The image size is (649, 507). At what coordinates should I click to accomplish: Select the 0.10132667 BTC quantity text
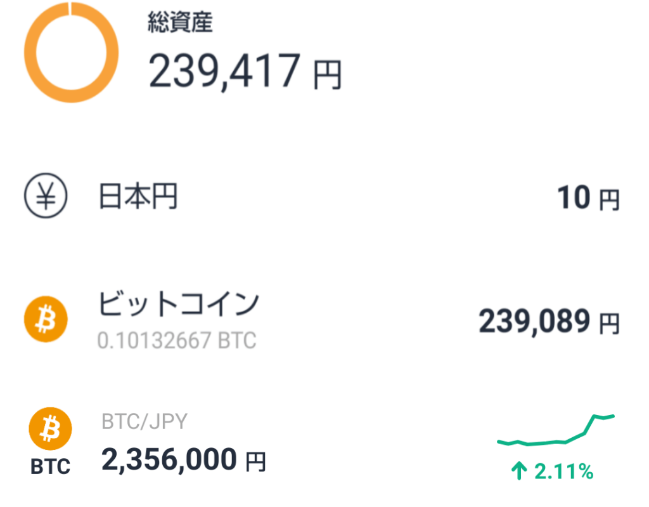point(176,341)
